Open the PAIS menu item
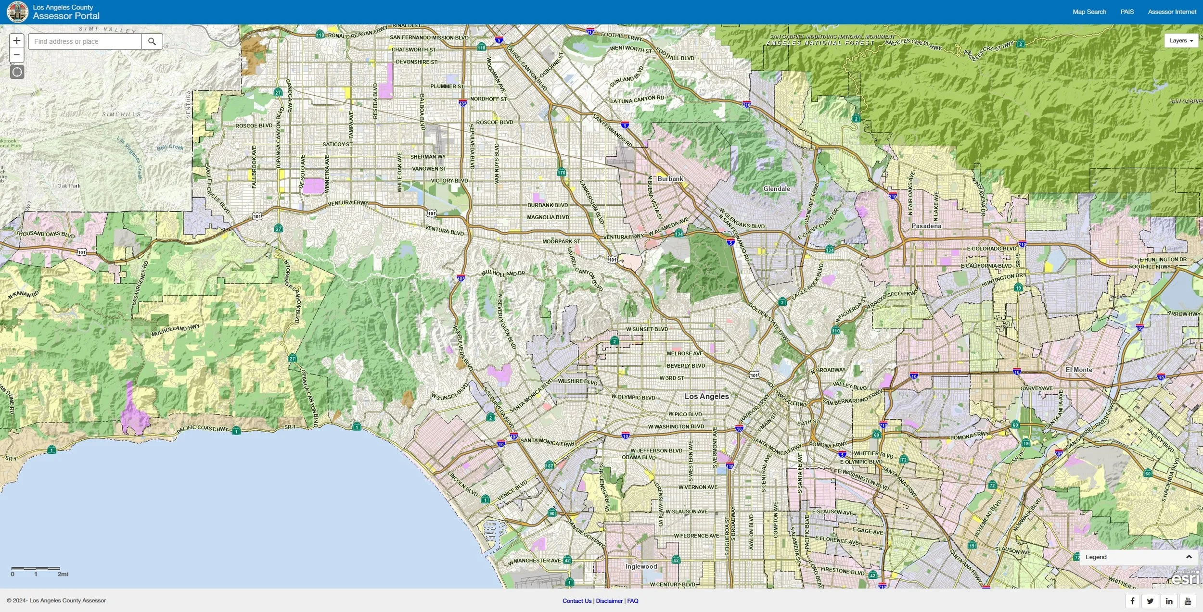The width and height of the screenshot is (1203, 612). (1127, 12)
